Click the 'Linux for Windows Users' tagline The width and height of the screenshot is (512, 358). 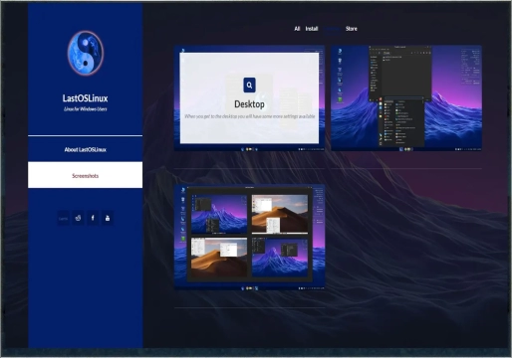(86, 109)
